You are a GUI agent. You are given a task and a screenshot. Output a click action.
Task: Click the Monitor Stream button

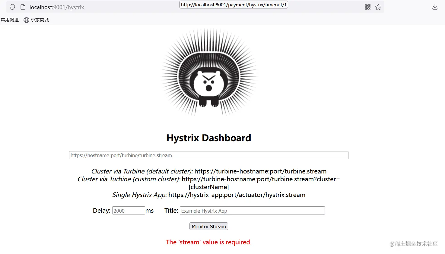click(209, 227)
